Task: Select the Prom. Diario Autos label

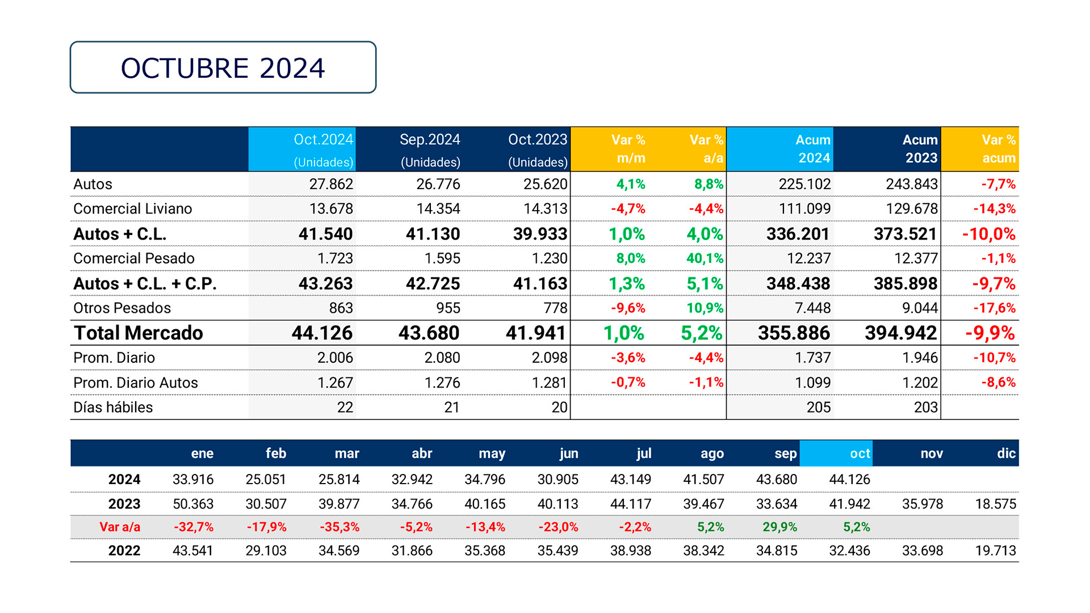Action: point(136,383)
